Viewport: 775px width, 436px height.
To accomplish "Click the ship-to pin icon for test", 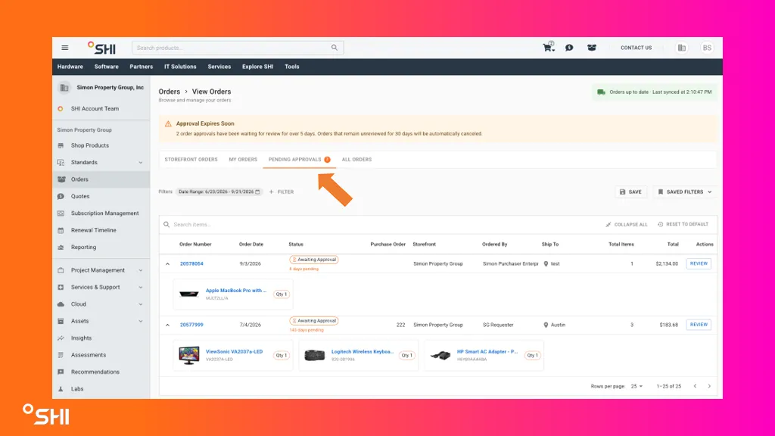I will click(x=546, y=263).
